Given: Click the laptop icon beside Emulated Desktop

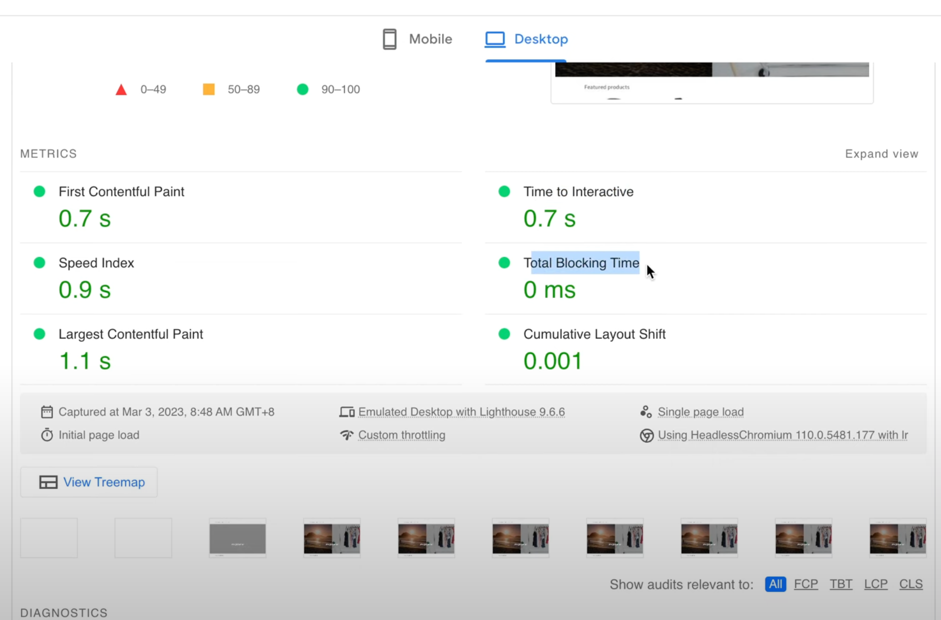Looking at the screenshot, I should click(x=346, y=411).
